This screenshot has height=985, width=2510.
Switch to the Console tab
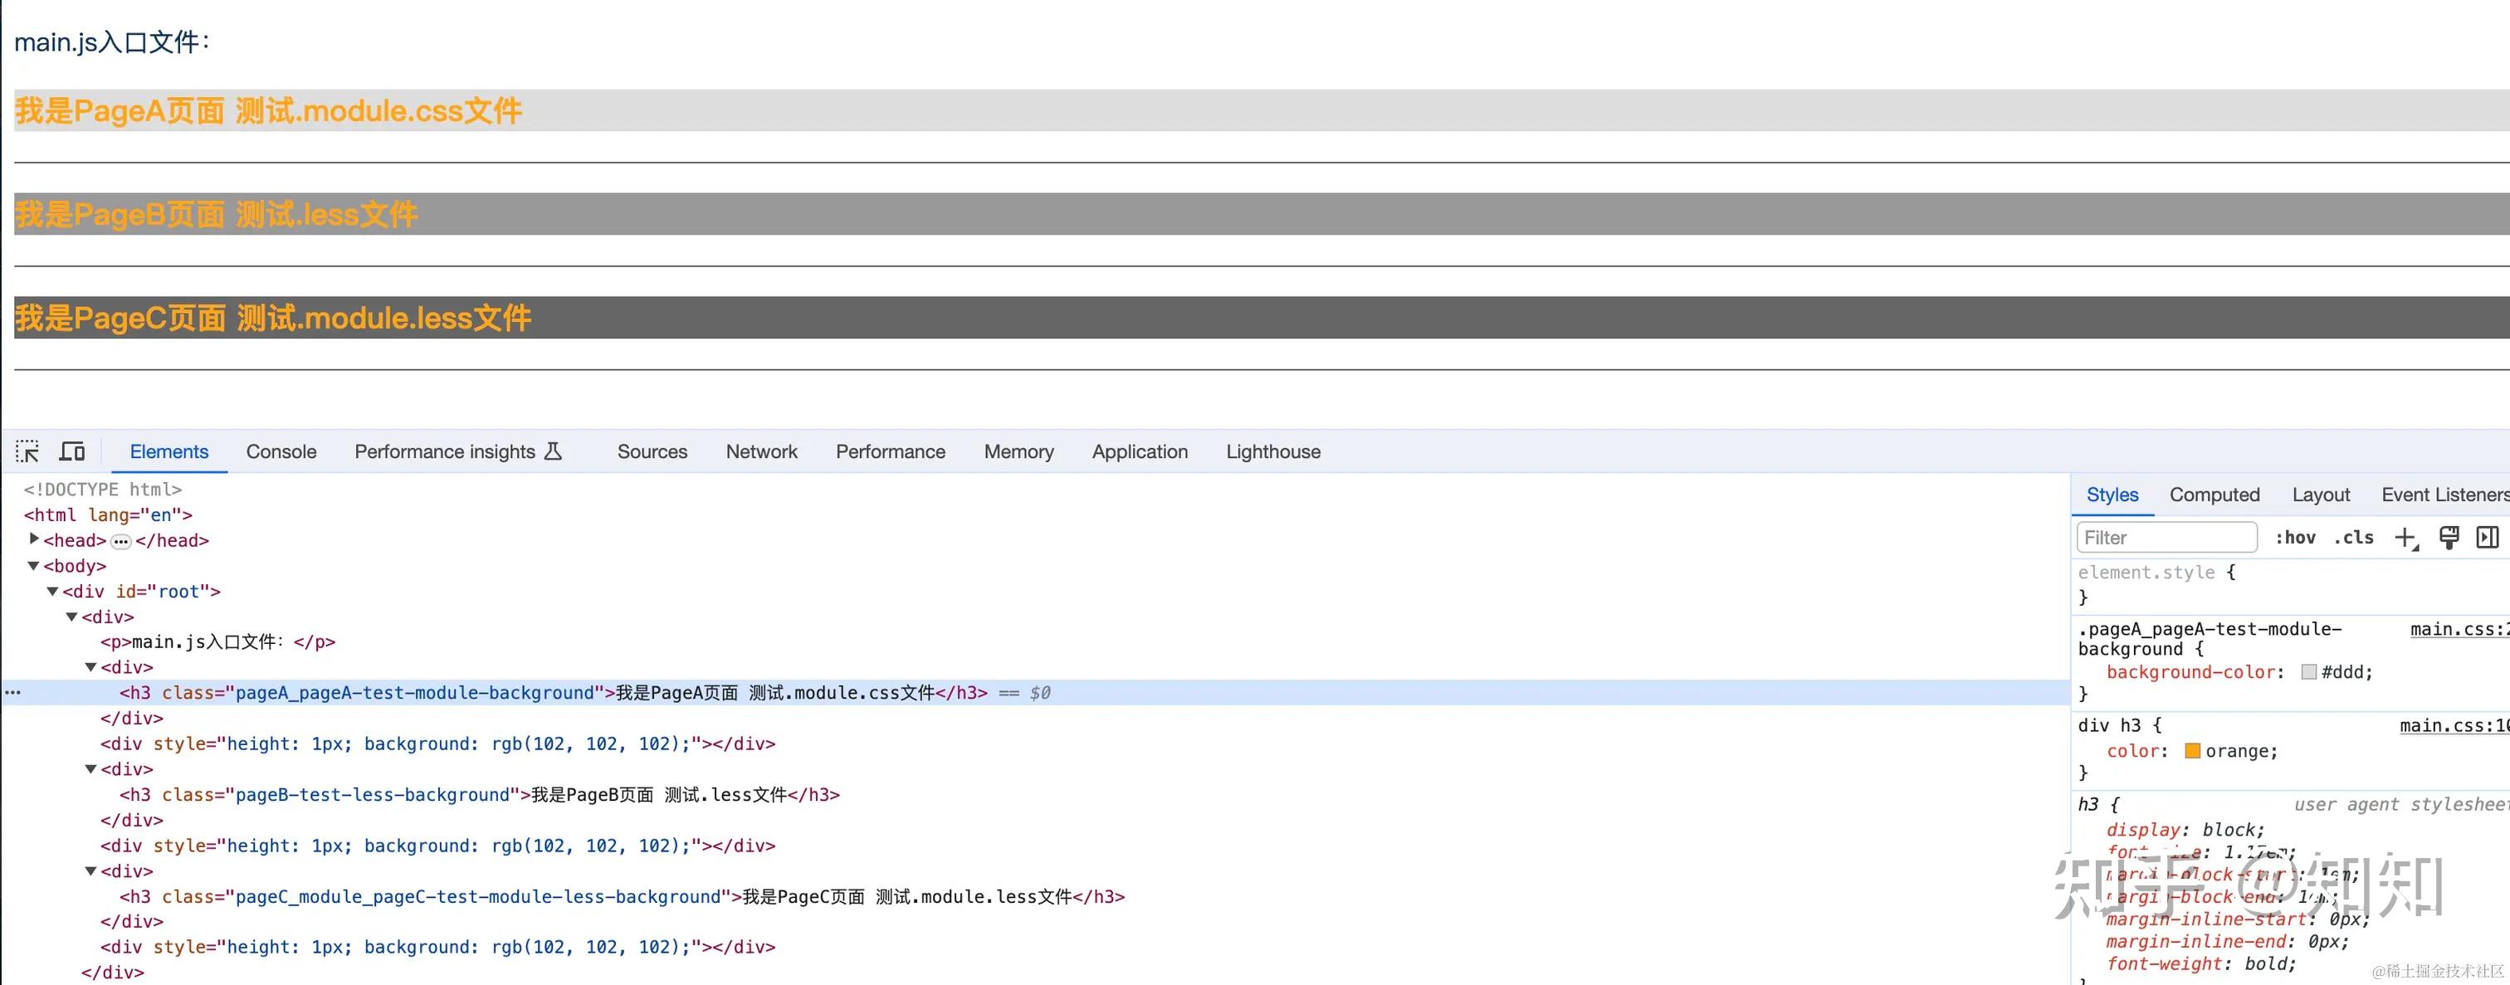[281, 451]
